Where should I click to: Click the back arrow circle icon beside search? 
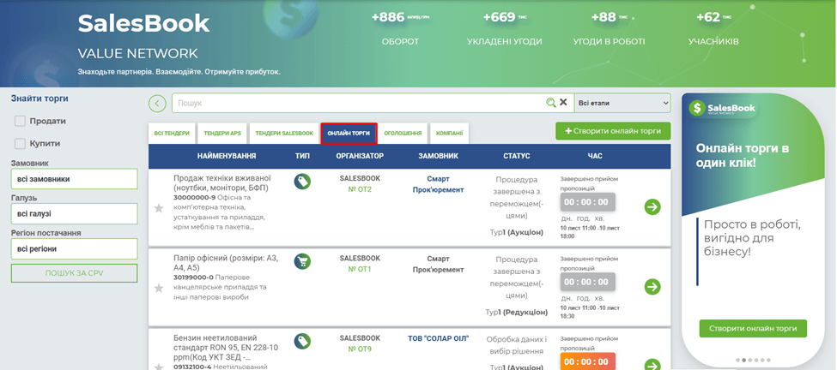tap(157, 104)
